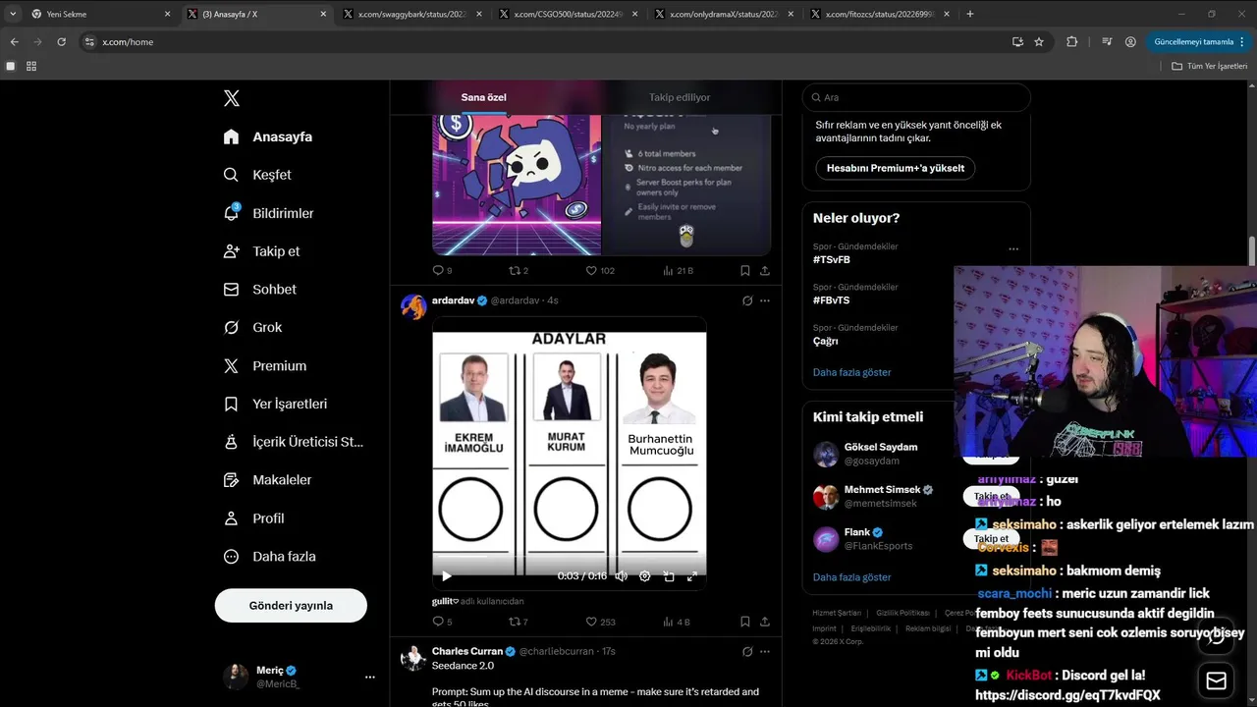Open more options on Charles Curran post

765,651
